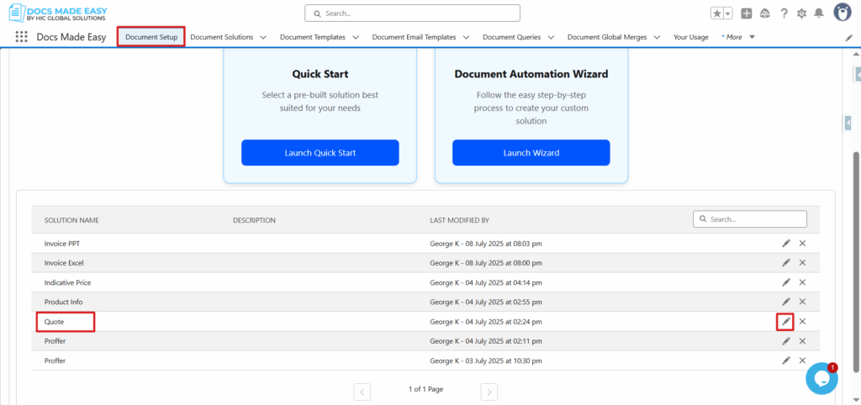Click the side panel collapse arrow
This screenshot has width=861, height=405.
pyautogui.click(x=848, y=123)
